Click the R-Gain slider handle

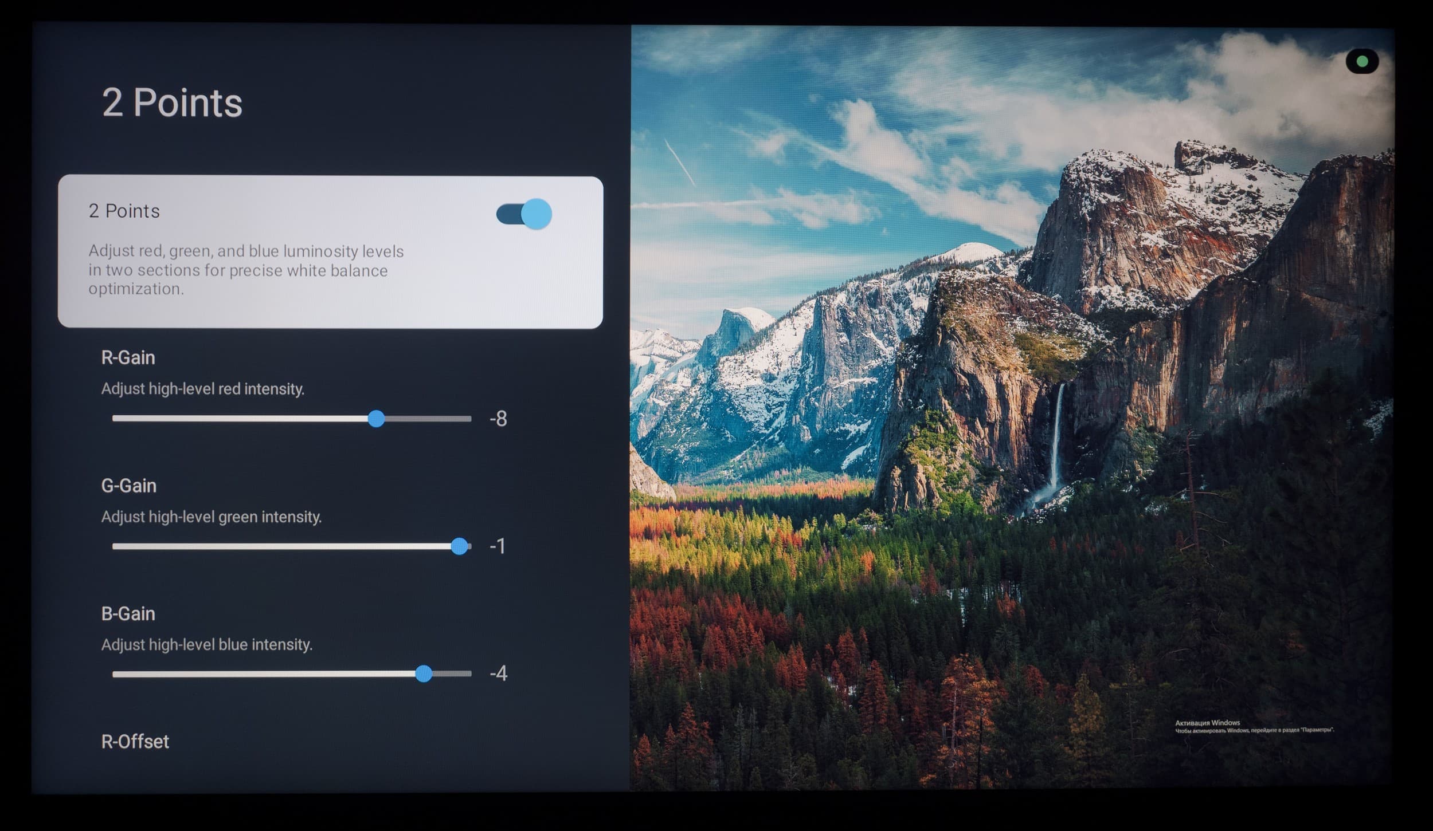coord(376,419)
